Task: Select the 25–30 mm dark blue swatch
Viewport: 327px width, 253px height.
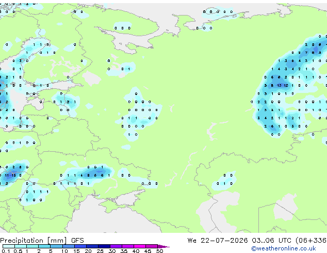Action: (x=104, y=246)
